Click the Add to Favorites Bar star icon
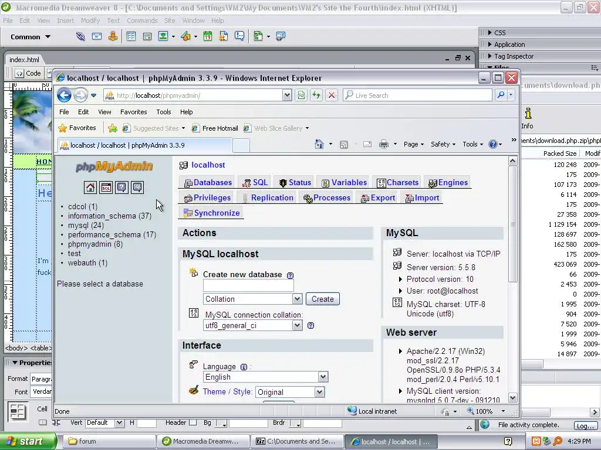The width and height of the screenshot is (601, 450). (x=113, y=128)
